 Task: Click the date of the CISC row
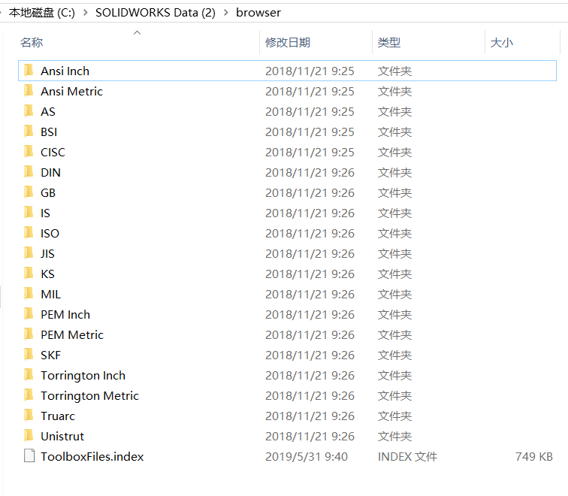tap(310, 152)
